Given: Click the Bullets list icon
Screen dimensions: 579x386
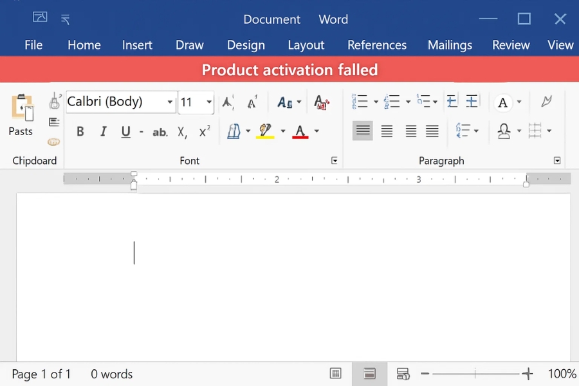Looking at the screenshot, I should [x=360, y=101].
